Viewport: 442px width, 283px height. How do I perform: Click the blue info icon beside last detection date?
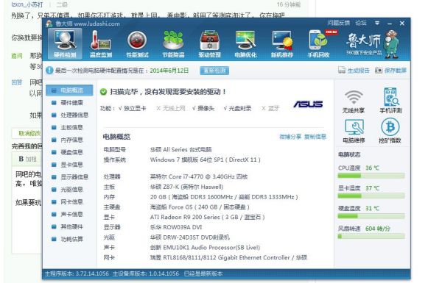click(x=49, y=71)
